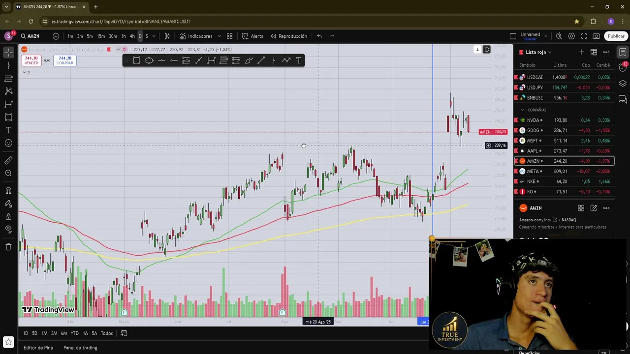Reload the browser page
Screen dimensions: 630x354
31,21
